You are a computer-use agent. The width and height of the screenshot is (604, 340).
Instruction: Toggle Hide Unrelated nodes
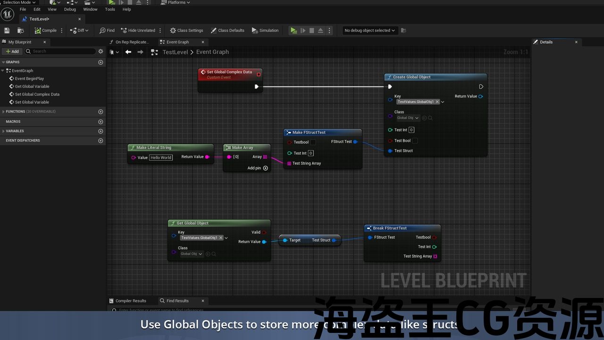[x=138, y=30]
